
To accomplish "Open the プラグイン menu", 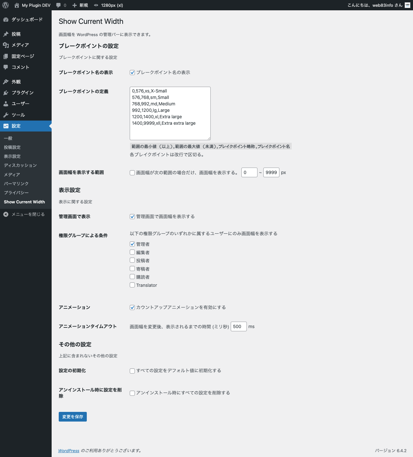I will point(26,93).
